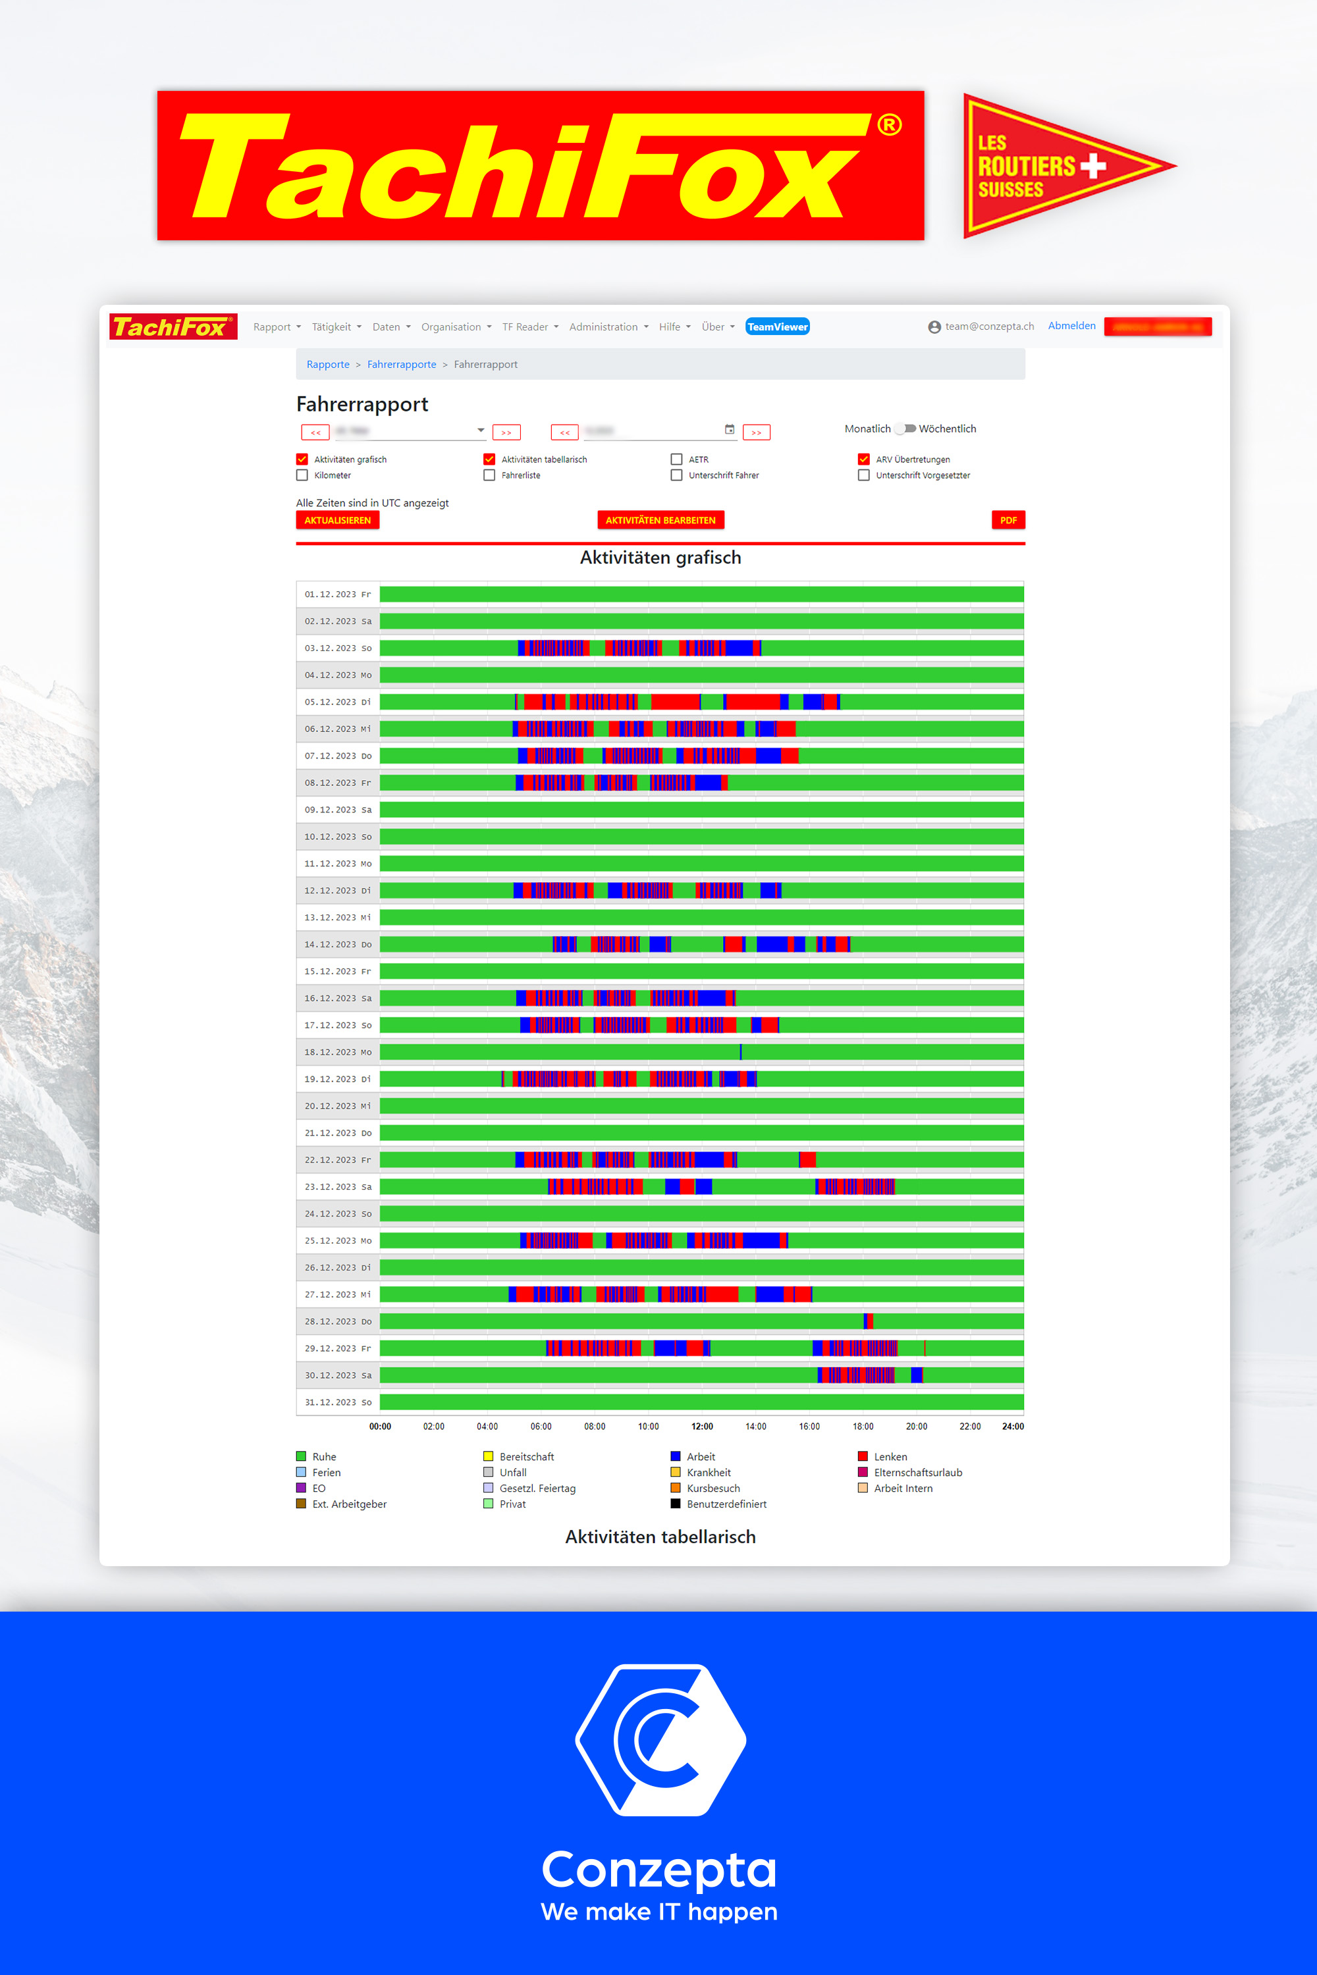
Task: Expand the driver selection dropdown
Action: pos(481,430)
